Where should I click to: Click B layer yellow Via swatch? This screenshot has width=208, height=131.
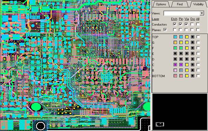187,70
